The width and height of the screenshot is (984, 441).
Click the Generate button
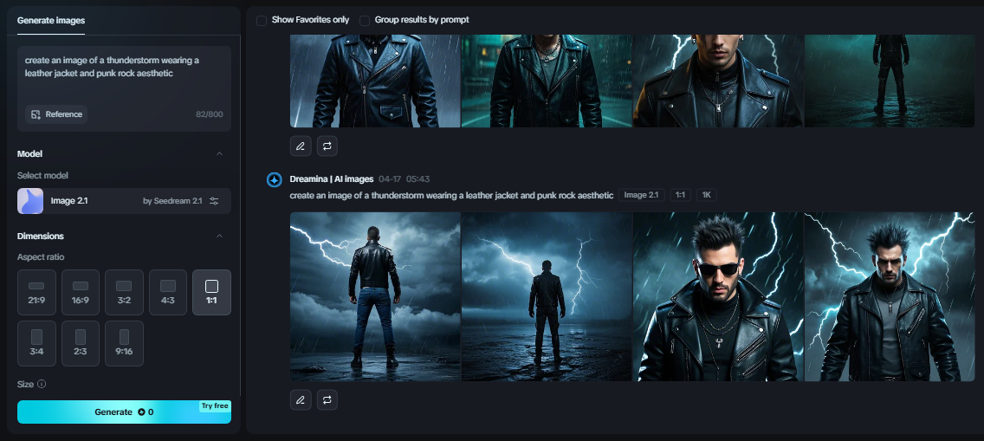(x=124, y=412)
